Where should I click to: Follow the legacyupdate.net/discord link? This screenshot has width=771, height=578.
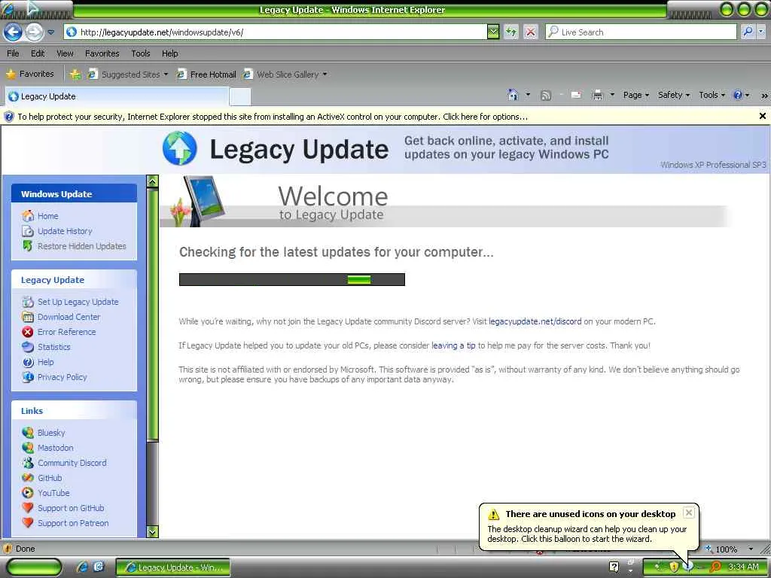pos(535,321)
